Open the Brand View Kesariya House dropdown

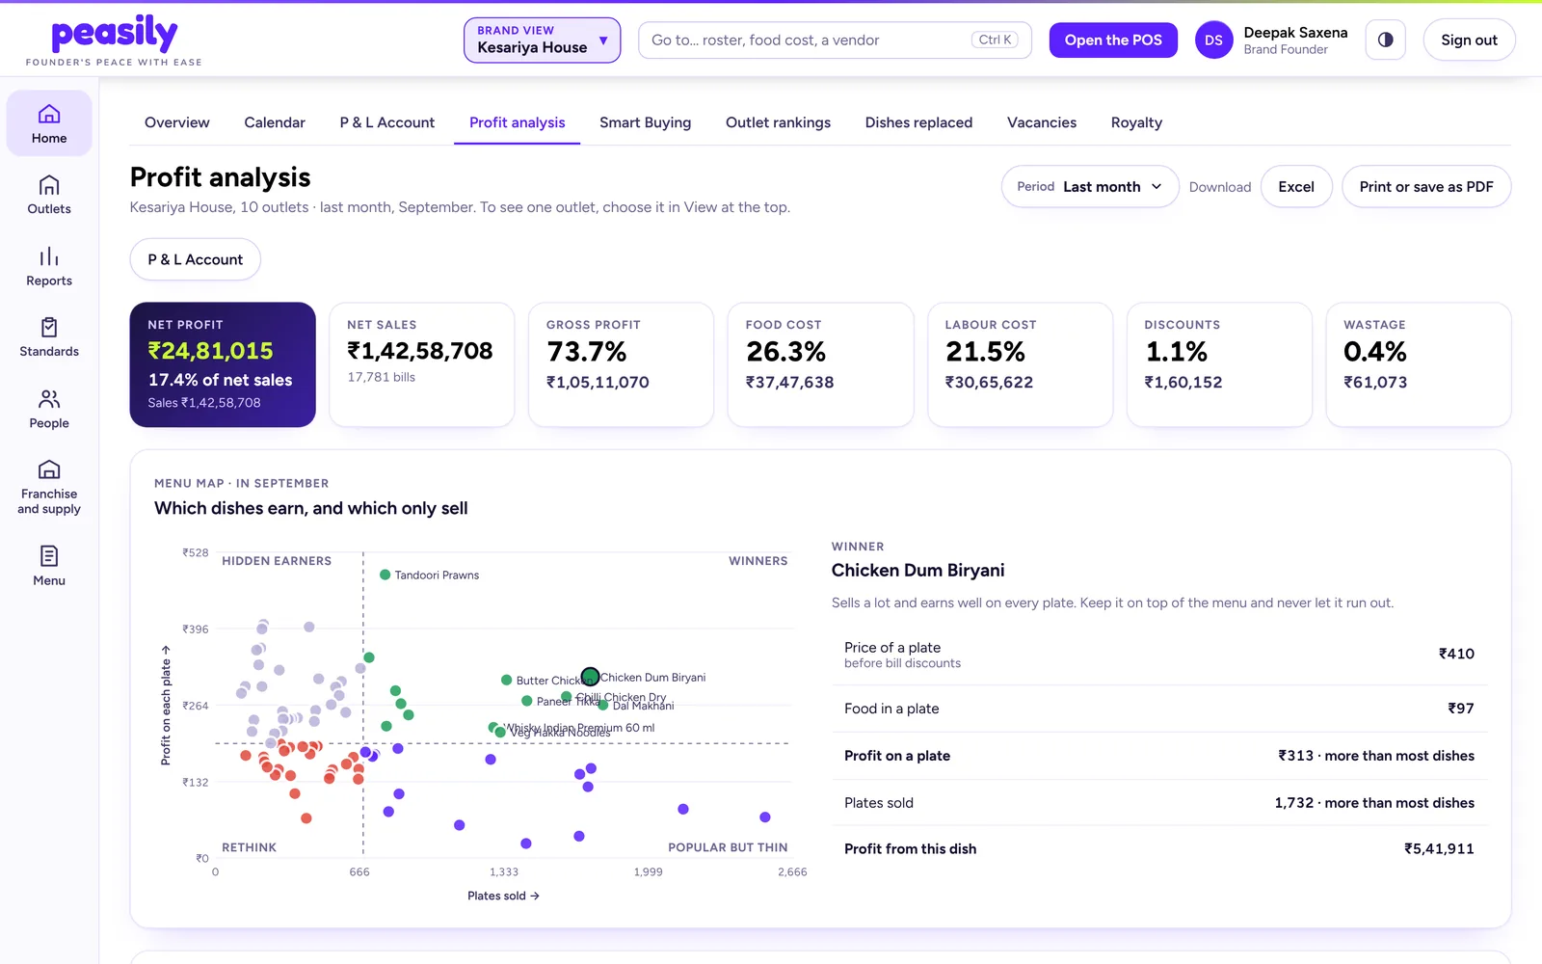click(543, 40)
